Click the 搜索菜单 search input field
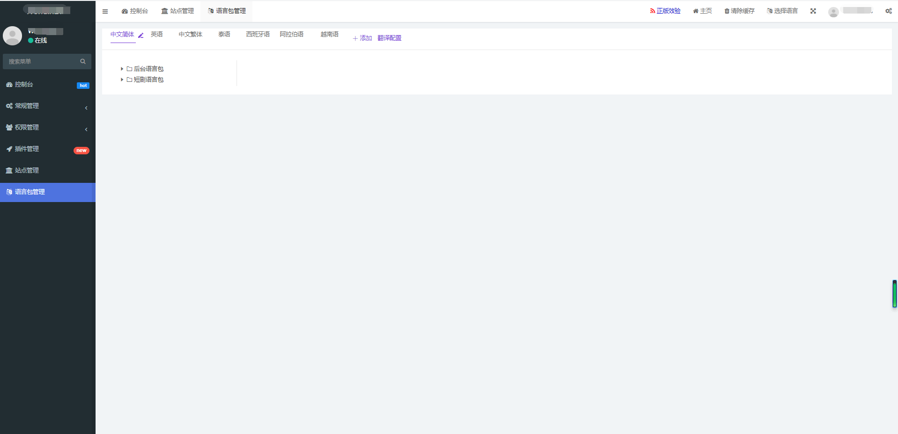This screenshot has height=434, width=898. (41, 61)
